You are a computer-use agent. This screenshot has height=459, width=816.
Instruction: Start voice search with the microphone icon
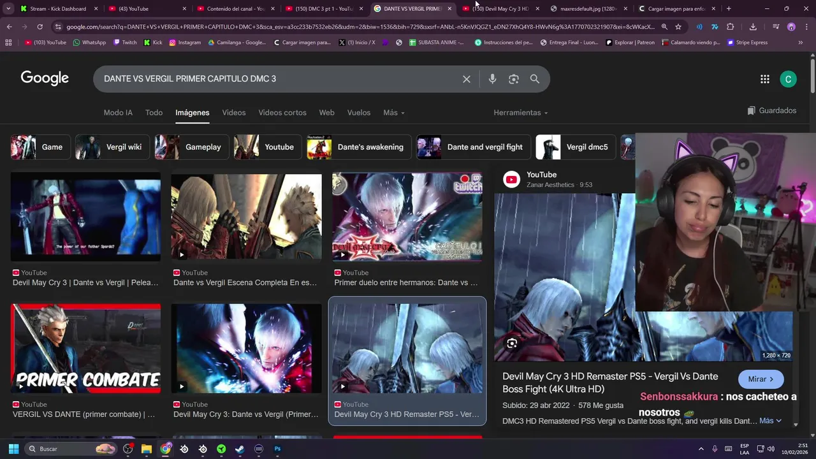[x=492, y=79]
